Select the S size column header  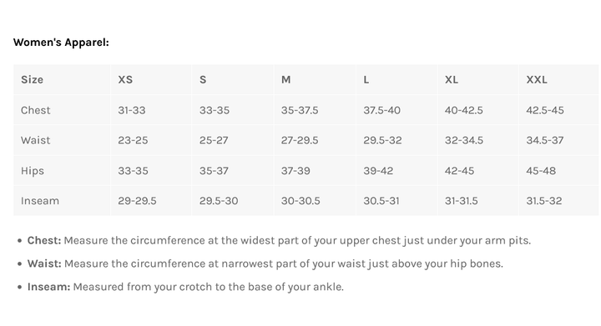click(203, 79)
